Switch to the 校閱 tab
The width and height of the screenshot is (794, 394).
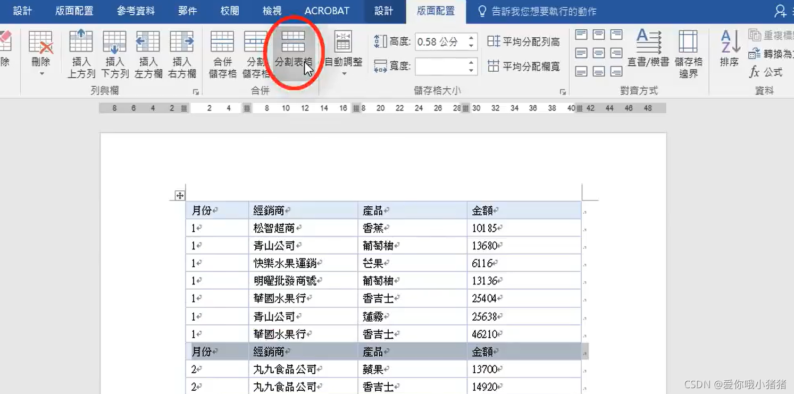[230, 11]
